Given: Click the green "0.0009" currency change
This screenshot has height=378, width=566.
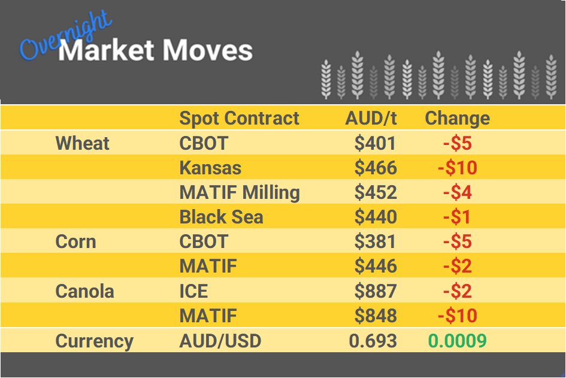Looking at the screenshot, I should point(457,341).
